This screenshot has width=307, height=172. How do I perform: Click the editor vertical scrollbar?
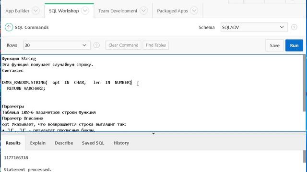coord(304,83)
